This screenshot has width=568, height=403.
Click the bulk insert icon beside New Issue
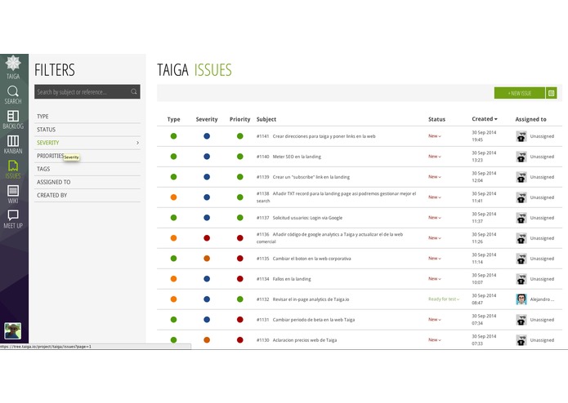(551, 93)
